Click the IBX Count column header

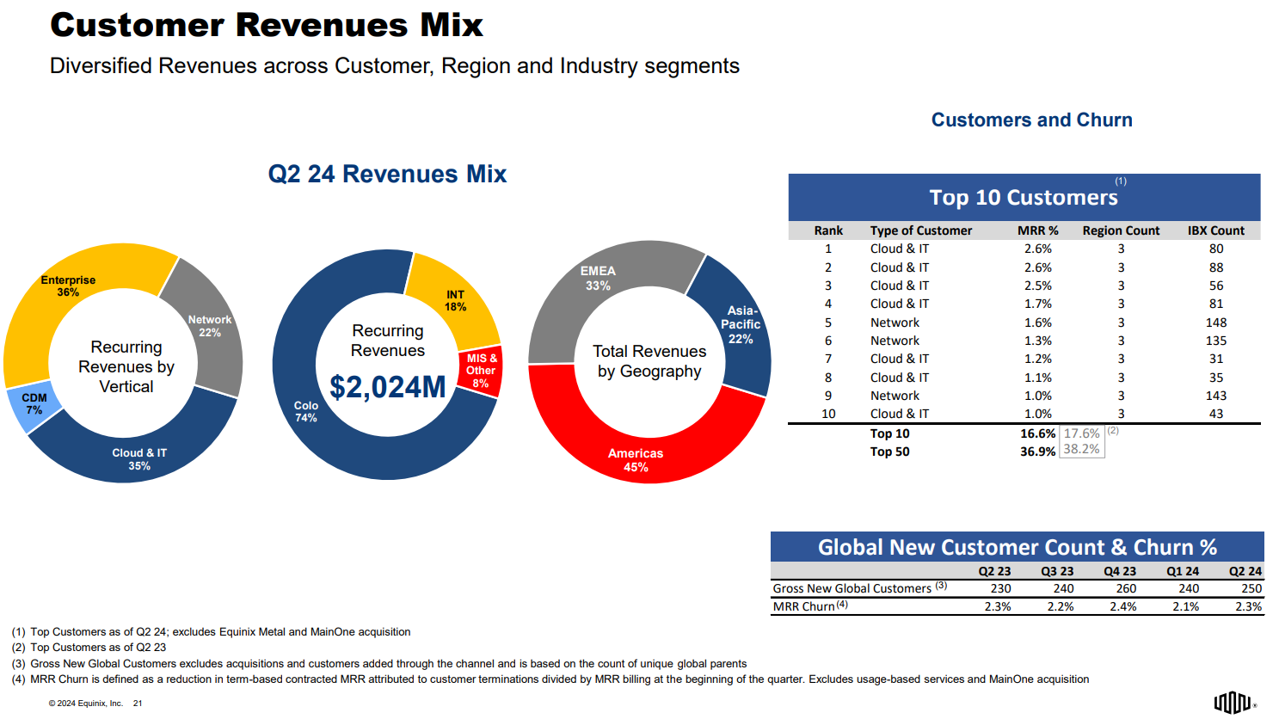point(1215,230)
